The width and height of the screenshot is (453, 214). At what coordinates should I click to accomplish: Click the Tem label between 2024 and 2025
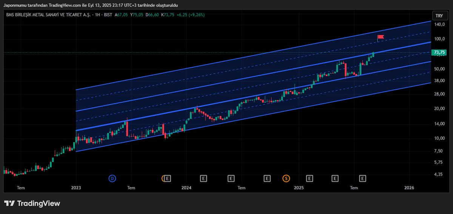(x=242, y=188)
